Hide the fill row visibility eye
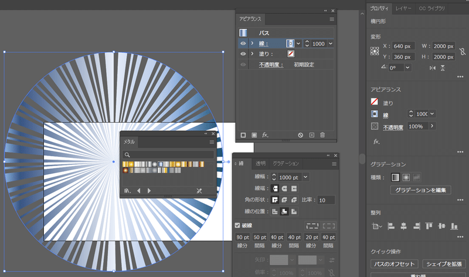This screenshot has height=277, width=469. point(243,54)
